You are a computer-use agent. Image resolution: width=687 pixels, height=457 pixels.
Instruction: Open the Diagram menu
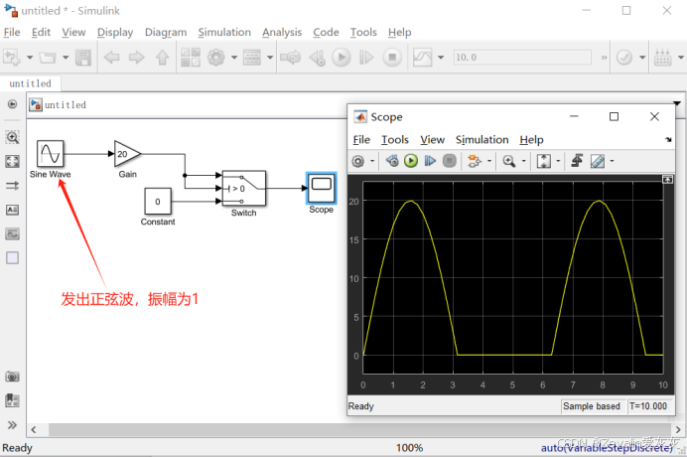[166, 32]
